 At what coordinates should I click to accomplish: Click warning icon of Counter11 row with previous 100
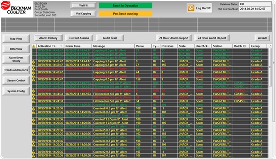pos(34,123)
